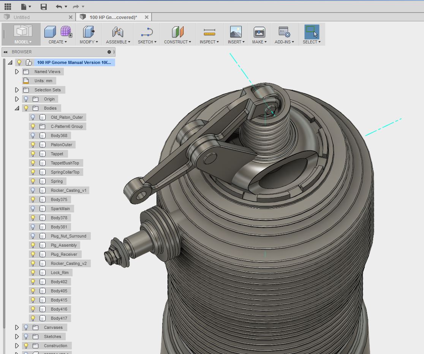
Task: Show the SparkMain body via lightbulb
Action: tap(33, 209)
